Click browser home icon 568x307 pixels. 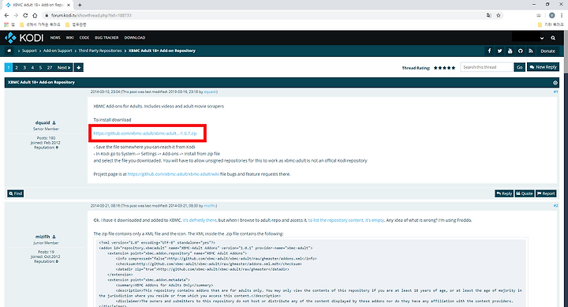35,15
